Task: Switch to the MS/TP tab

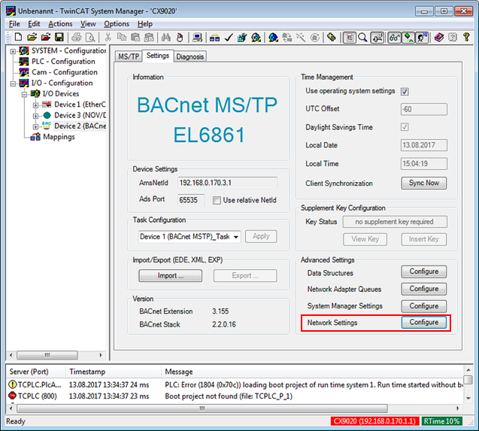Action: (129, 56)
